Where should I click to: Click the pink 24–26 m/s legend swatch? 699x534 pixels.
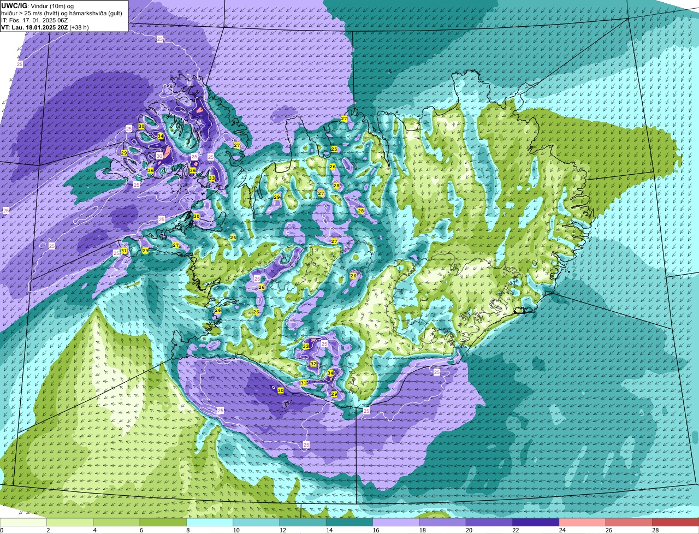coord(583,522)
